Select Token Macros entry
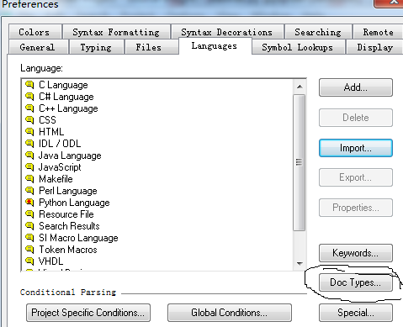The height and width of the screenshot is (327, 403). point(68,250)
